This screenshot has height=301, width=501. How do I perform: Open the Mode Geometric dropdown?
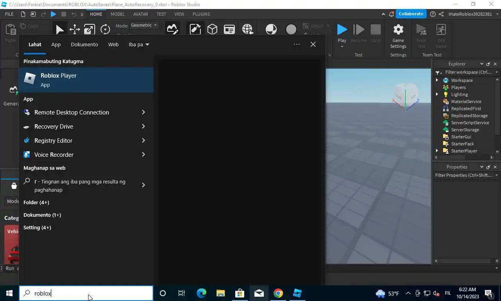[144, 25]
